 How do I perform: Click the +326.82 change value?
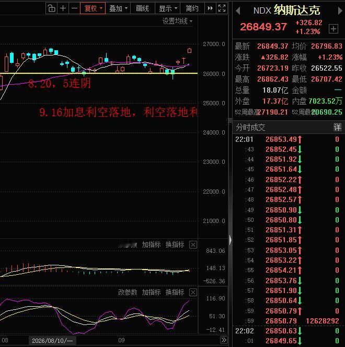pos(309,23)
